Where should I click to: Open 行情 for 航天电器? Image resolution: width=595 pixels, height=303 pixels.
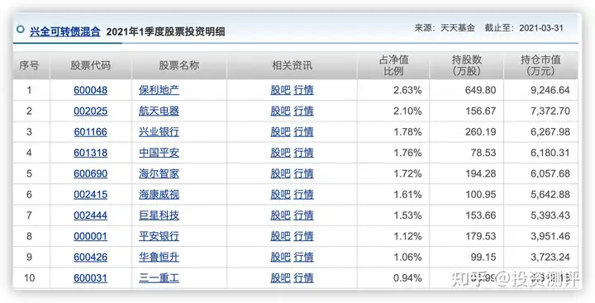tap(303, 111)
